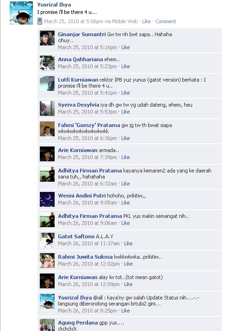Image resolution: width=237 pixels, height=331 pixels.
Task: Click the Comment link on the status
Action: point(166,21)
